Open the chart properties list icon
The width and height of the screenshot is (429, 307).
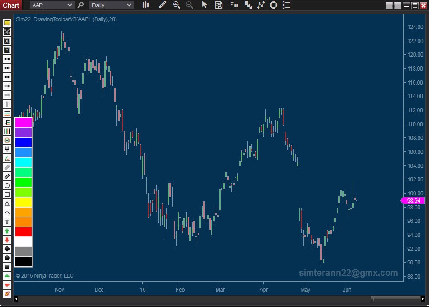(x=286, y=5)
